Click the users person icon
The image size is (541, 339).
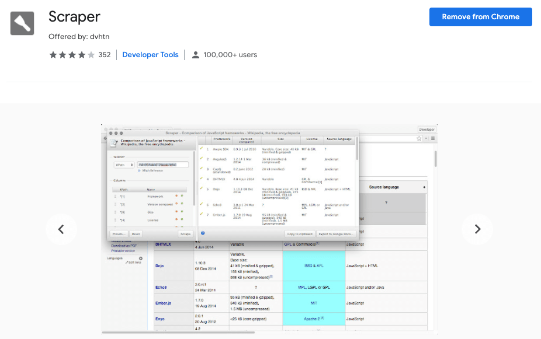(x=196, y=55)
